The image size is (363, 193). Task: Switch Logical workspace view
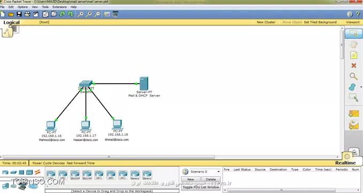[11, 23]
